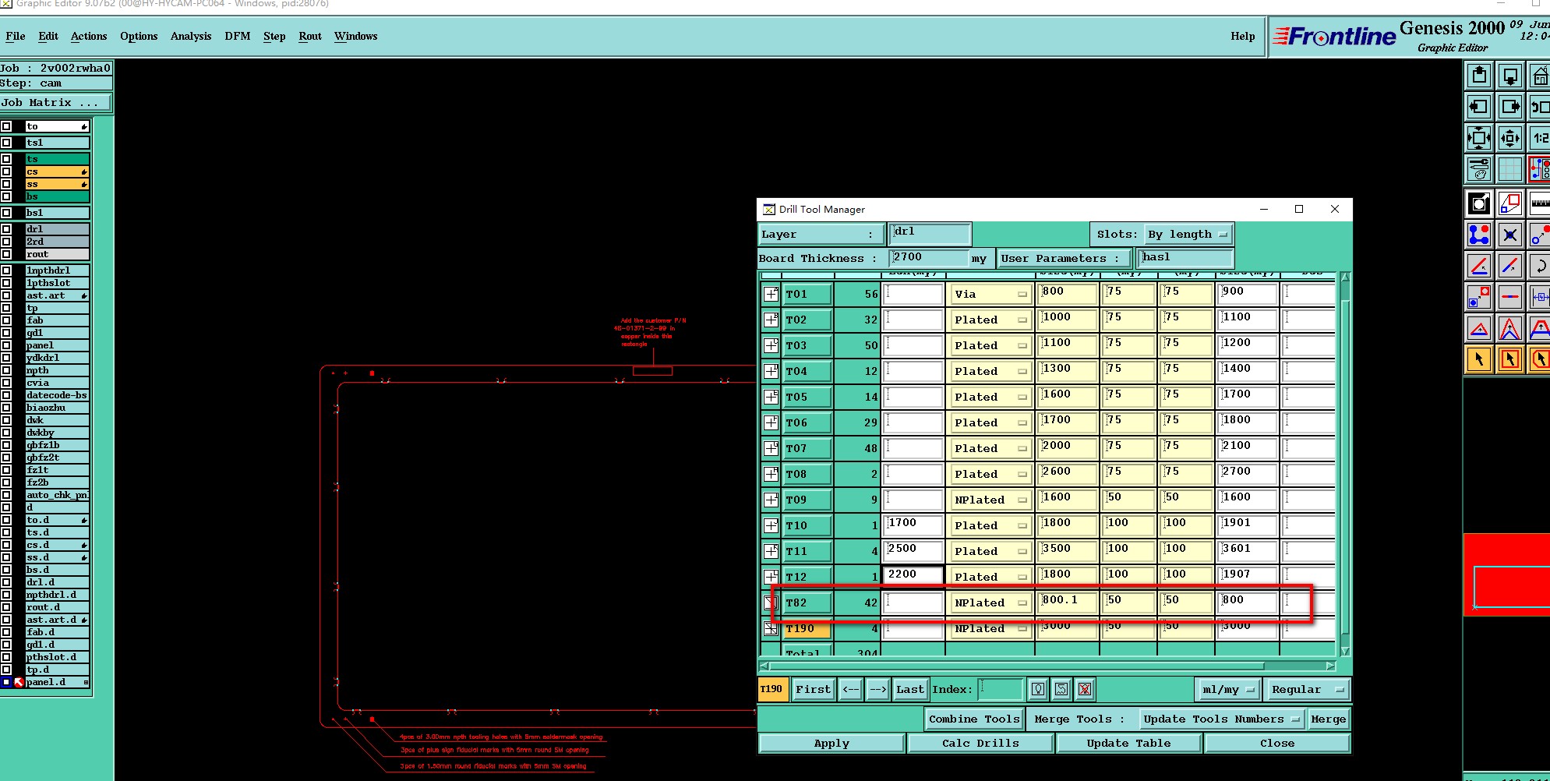Click the orange T190 tool cell in table

click(x=807, y=628)
